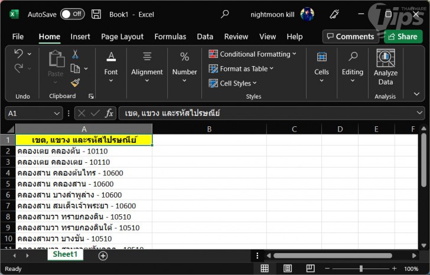The image size is (430, 275).
Task: Switch to the Sheet1 tab
Action: [65, 254]
